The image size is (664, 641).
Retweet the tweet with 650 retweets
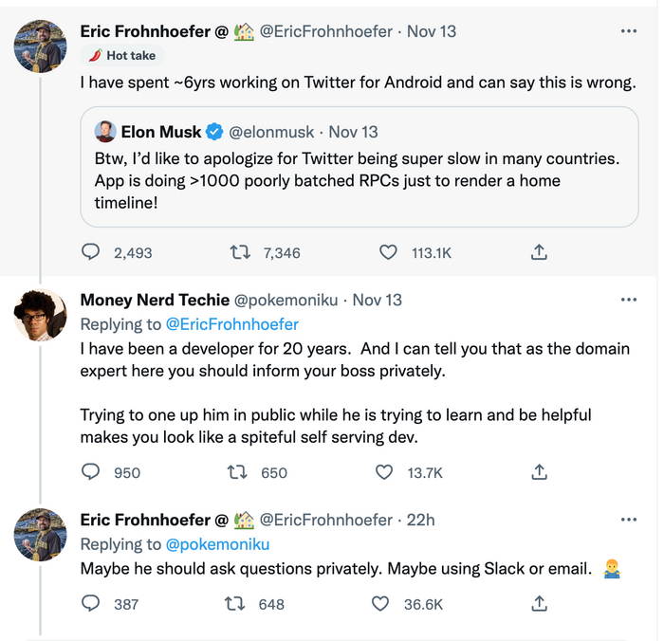pos(241,472)
